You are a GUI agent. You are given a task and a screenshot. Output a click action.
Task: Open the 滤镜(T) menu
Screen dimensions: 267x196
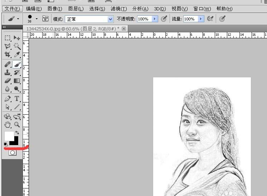coord(119,9)
